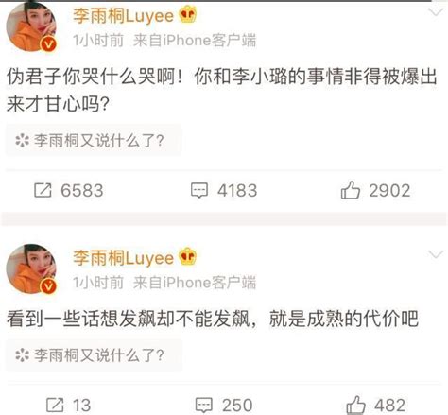Click repost icon with 13 count
448x415 pixels.
55,405
